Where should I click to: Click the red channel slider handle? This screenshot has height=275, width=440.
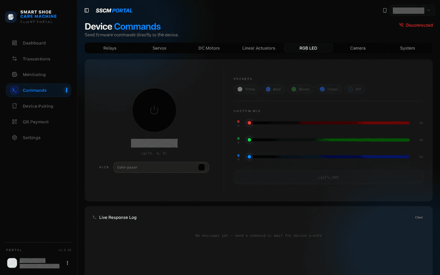pyautogui.click(x=249, y=123)
